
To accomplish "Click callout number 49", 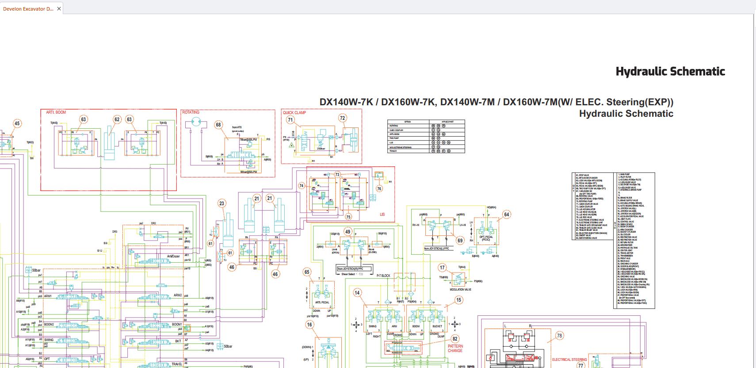I will (348, 232).
